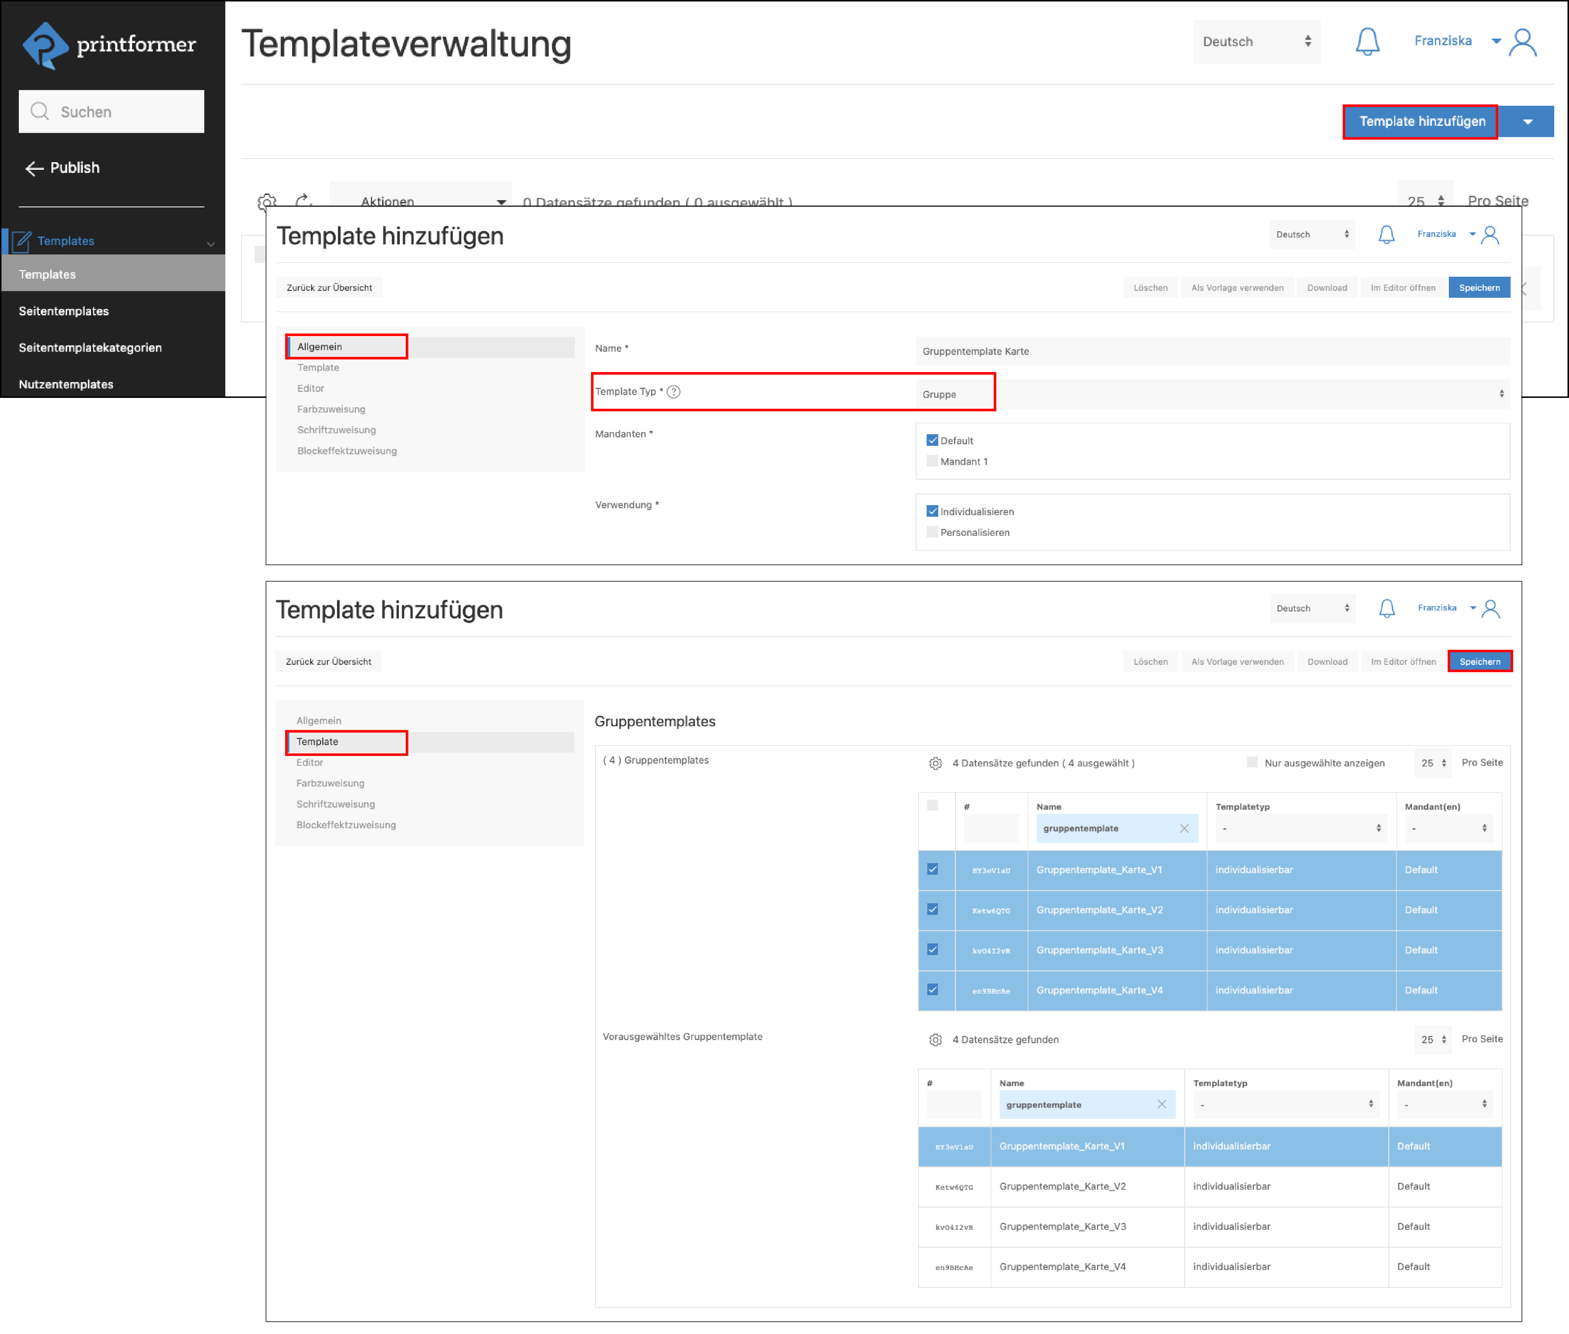Image resolution: width=1569 pixels, height=1334 pixels.
Task: Click the Franziska user profile icon
Action: 1522,42
